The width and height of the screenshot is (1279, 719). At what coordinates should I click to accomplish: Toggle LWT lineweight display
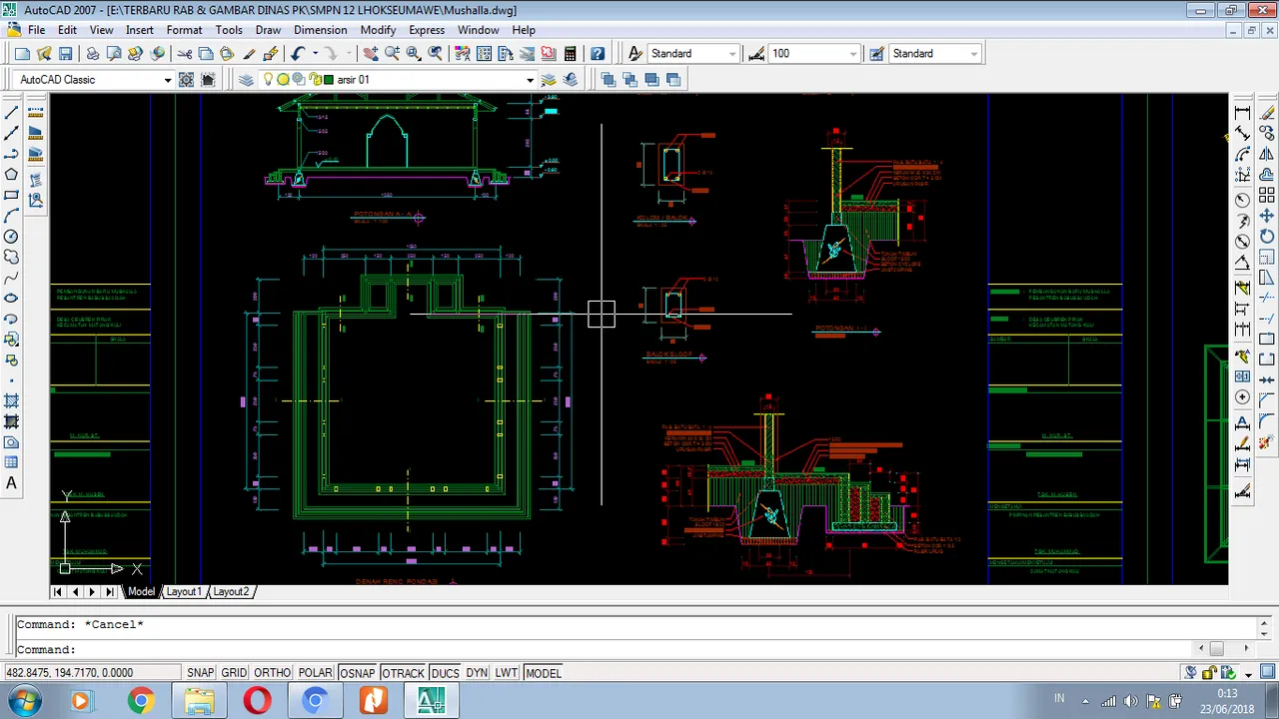point(506,673)
